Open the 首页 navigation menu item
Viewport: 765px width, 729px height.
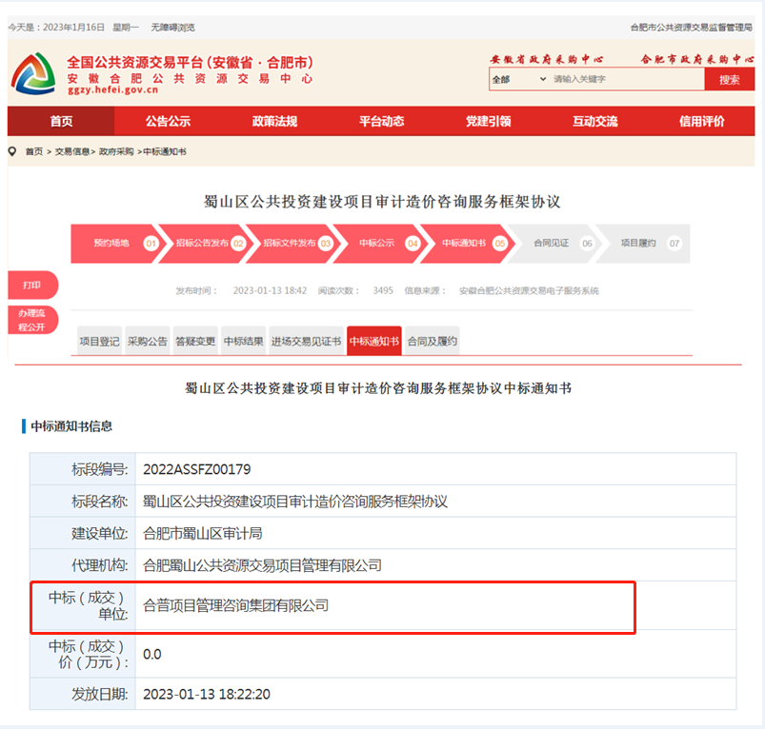click(x=61, y=121)
